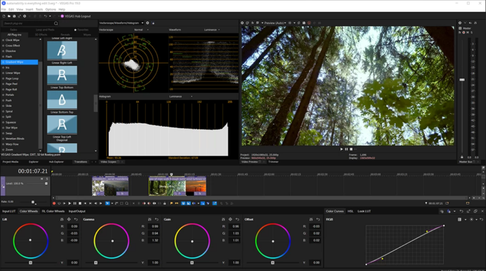The width and height of the screenshot is (486, 271).
Task: Click the Record button in timeline transport
Action: click(54, 203)
